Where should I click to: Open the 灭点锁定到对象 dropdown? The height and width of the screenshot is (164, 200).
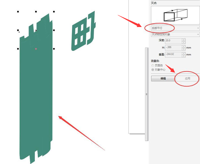pos(175,34)
